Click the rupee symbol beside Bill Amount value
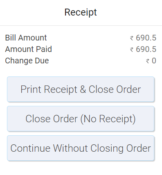 [x=132, y=38]
